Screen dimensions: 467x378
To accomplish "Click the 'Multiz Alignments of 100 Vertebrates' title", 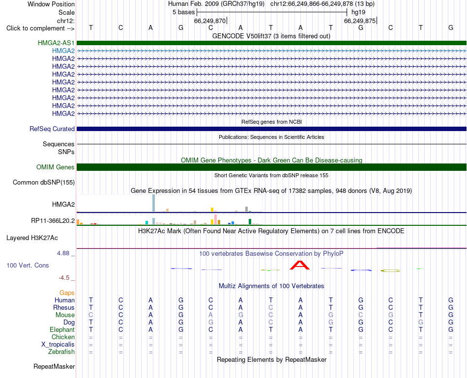I will pos(271,286).
